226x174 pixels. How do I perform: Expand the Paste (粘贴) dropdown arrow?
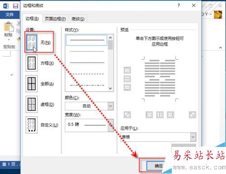(x=9, y=40)
